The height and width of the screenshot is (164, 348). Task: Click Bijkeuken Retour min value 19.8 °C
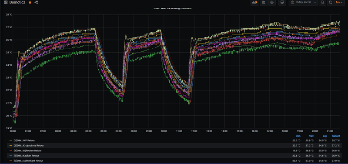(296, 151)
